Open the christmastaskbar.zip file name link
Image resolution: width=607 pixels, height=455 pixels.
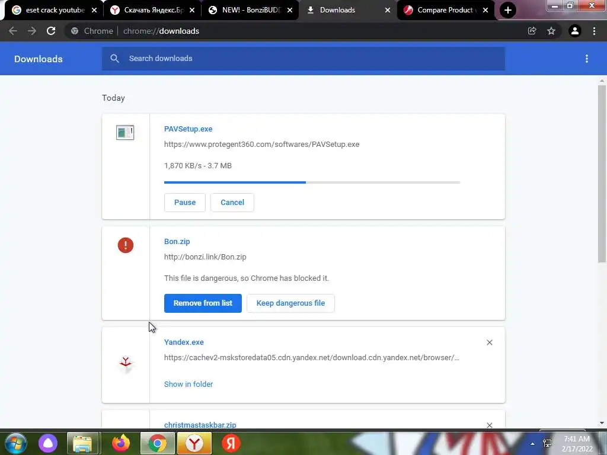[x=200, y=425]
